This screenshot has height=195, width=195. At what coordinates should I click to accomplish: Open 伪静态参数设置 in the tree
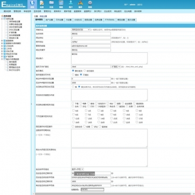click(16, 24)
